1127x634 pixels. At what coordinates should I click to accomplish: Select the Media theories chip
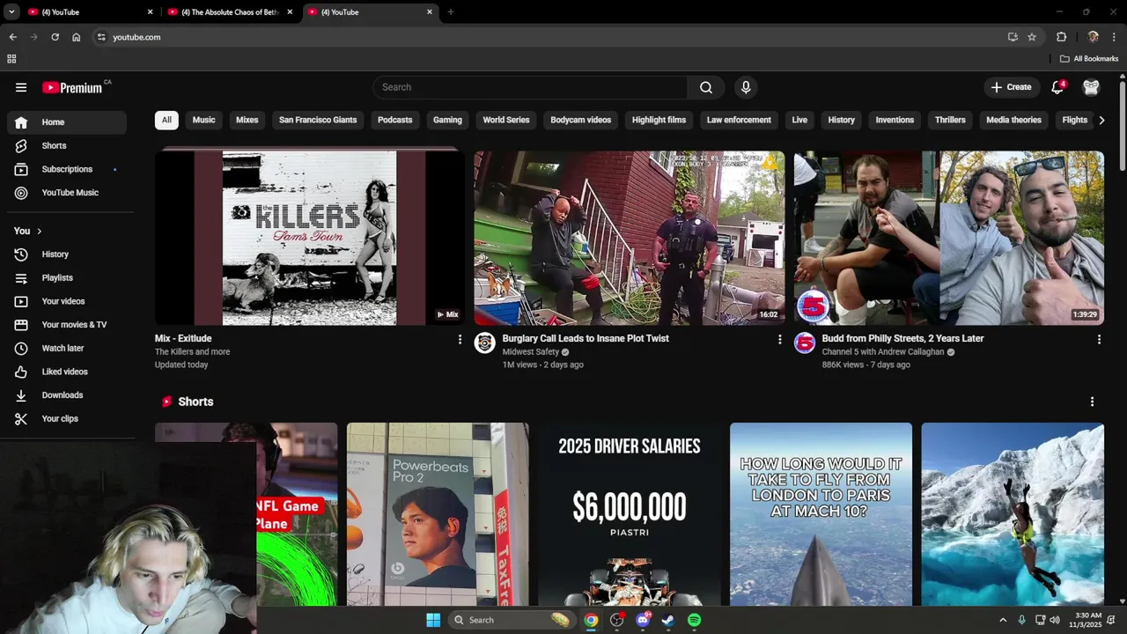tap(1013, 120)
